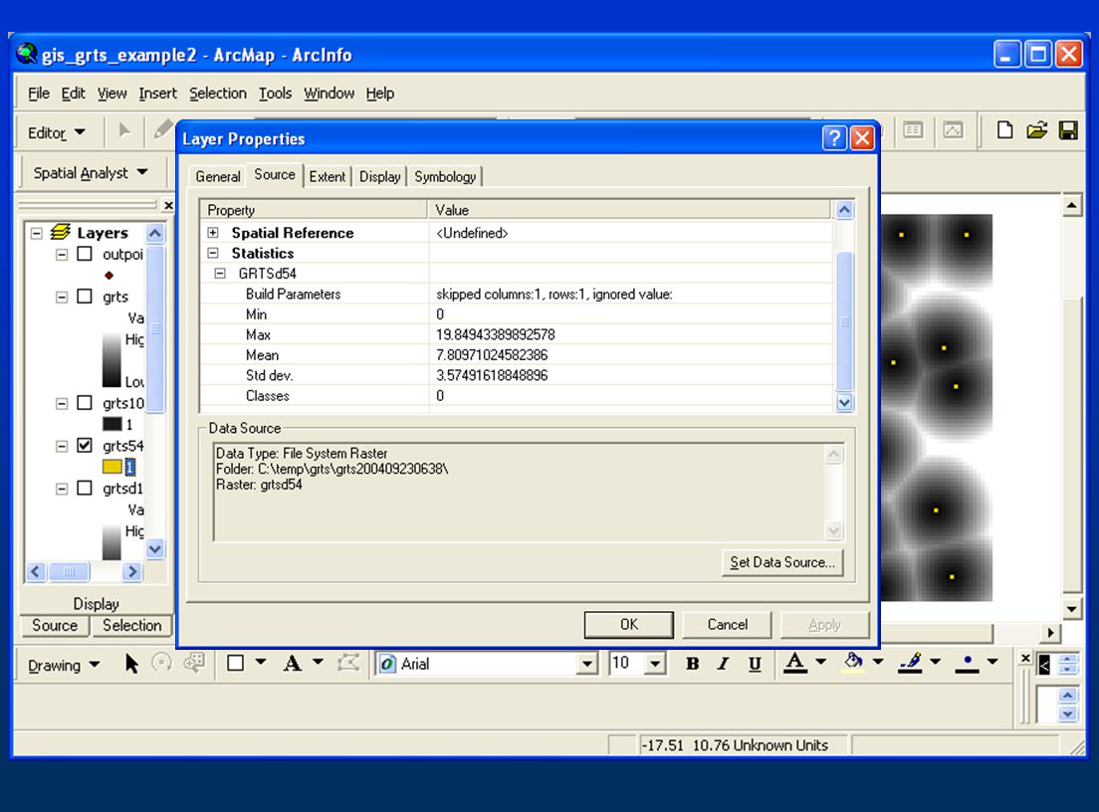The image size is (1099, 812).
Task: Click the Edit tool arrow in Editor toolbar
Action: [124, 131]
